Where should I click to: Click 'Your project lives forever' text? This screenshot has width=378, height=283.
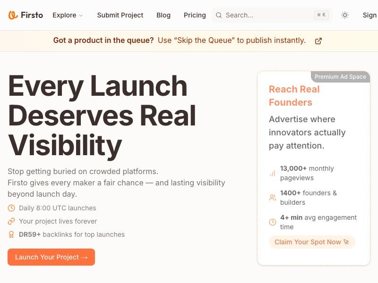pos(58,221)
